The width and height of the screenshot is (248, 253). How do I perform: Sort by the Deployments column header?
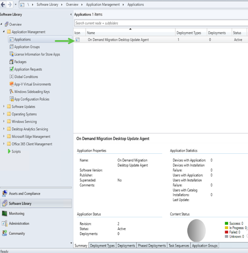[219, 33]
